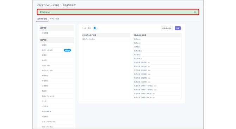Click the 純売上 output item
This screenshot has width=236, height=129.
click(x=157, y=43)
